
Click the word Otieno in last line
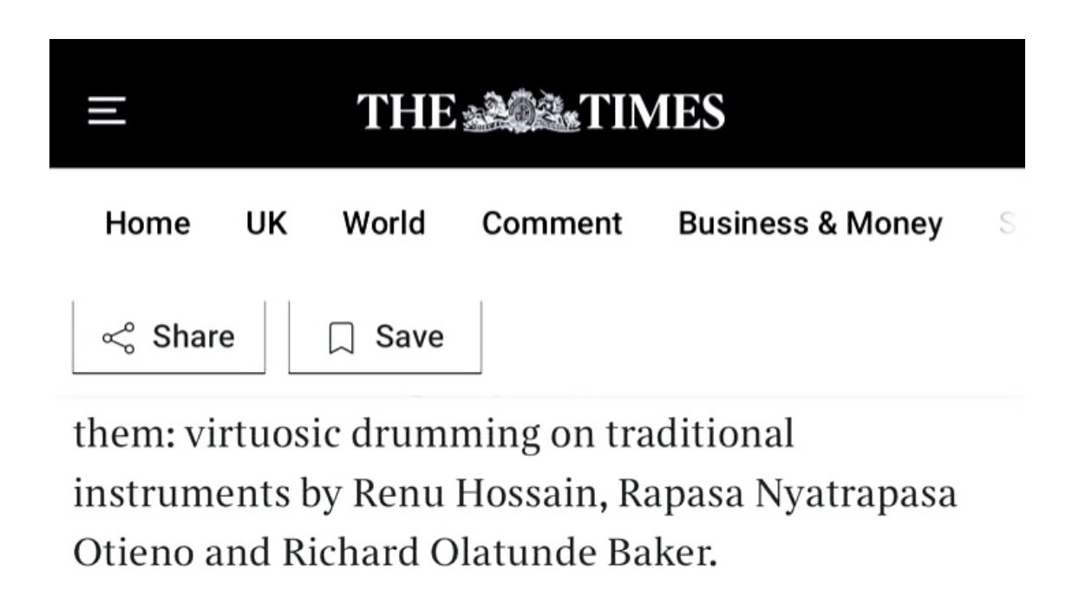pos(128,552)
